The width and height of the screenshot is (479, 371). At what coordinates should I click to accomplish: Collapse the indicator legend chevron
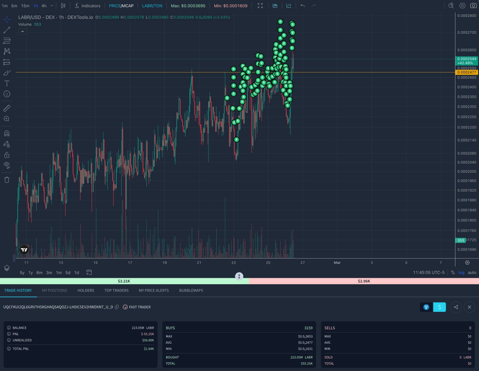click(22, 32)
